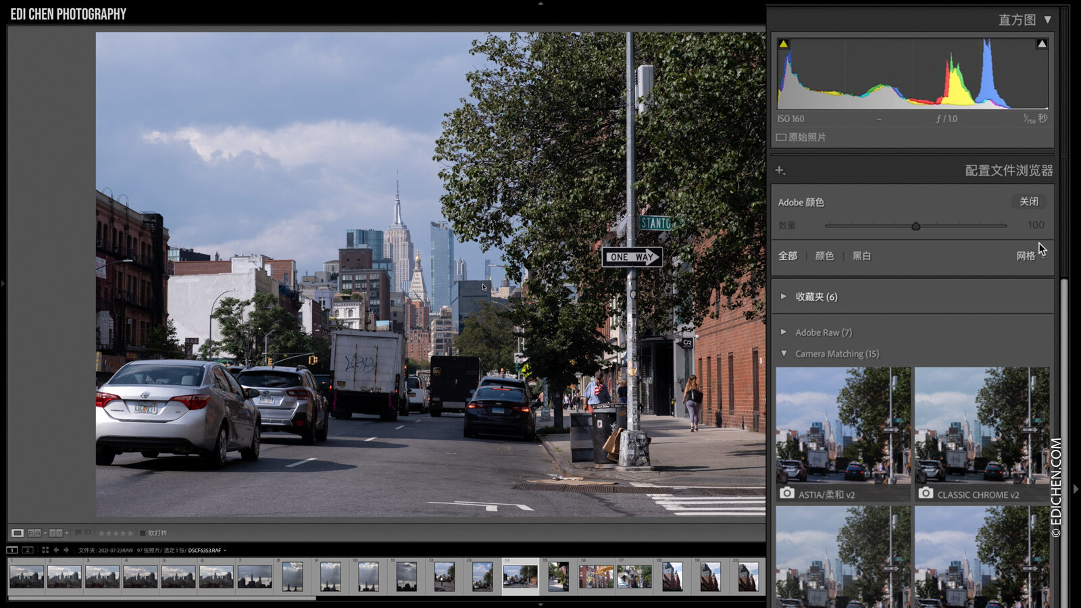Screen dimensions: 1081x608
Task: Switch to grid view from filmstrip bar
Action: click(x=45, y=550)
